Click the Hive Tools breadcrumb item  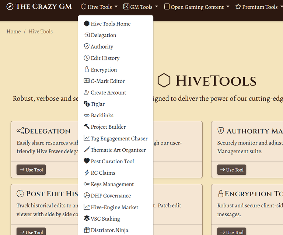(x=41, y=31)
